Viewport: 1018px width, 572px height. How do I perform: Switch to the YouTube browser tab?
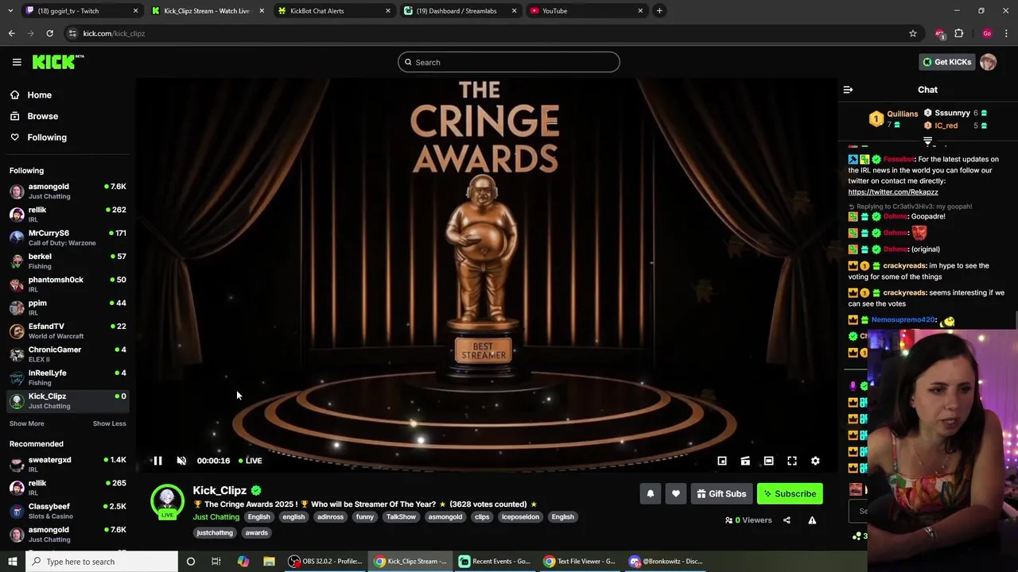[586, 11]
